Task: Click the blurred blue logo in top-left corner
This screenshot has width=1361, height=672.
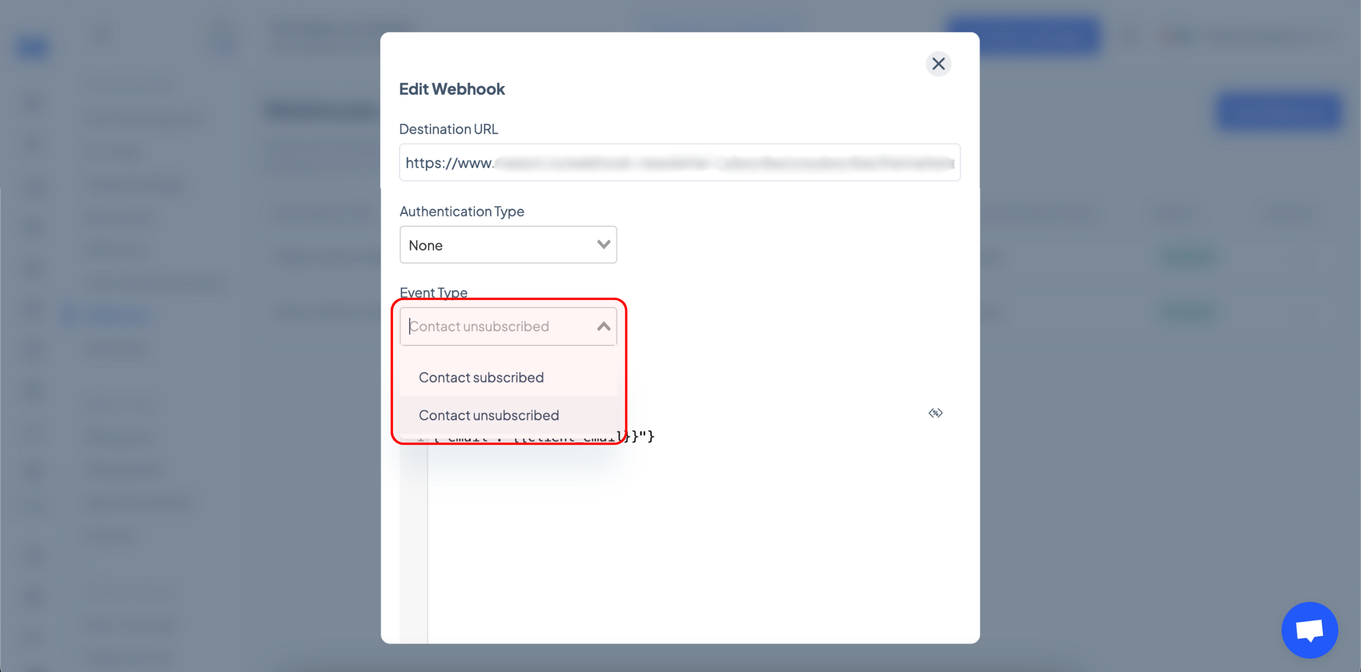Action: 32,47
